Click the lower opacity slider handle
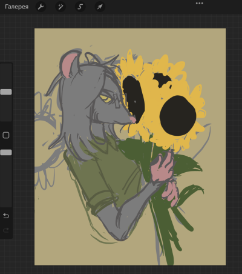The width and height of the screenshot is (242, 274). (6, 152)
